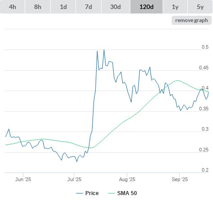The image size is (213, 205).
Task: Click the 0.3 y-axis value
Action: (x=205, y=129)
